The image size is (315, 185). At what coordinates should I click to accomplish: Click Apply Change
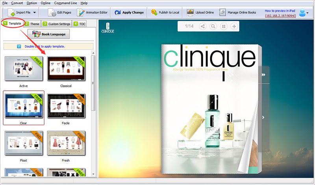(x=129, y=13)
